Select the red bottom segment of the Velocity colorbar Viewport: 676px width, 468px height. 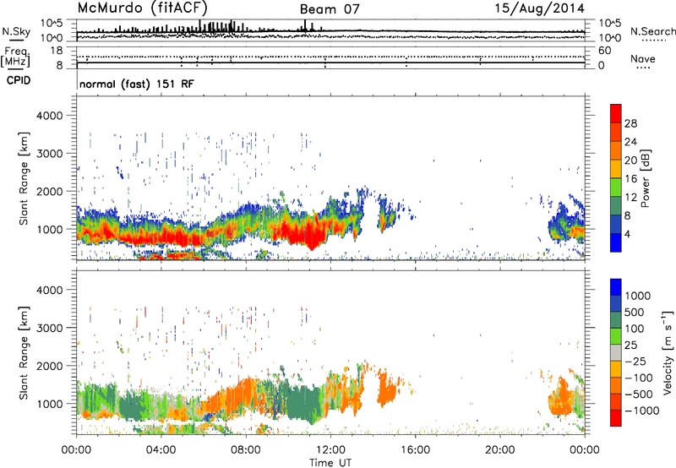pyautogui.click(x=616, y=418)
